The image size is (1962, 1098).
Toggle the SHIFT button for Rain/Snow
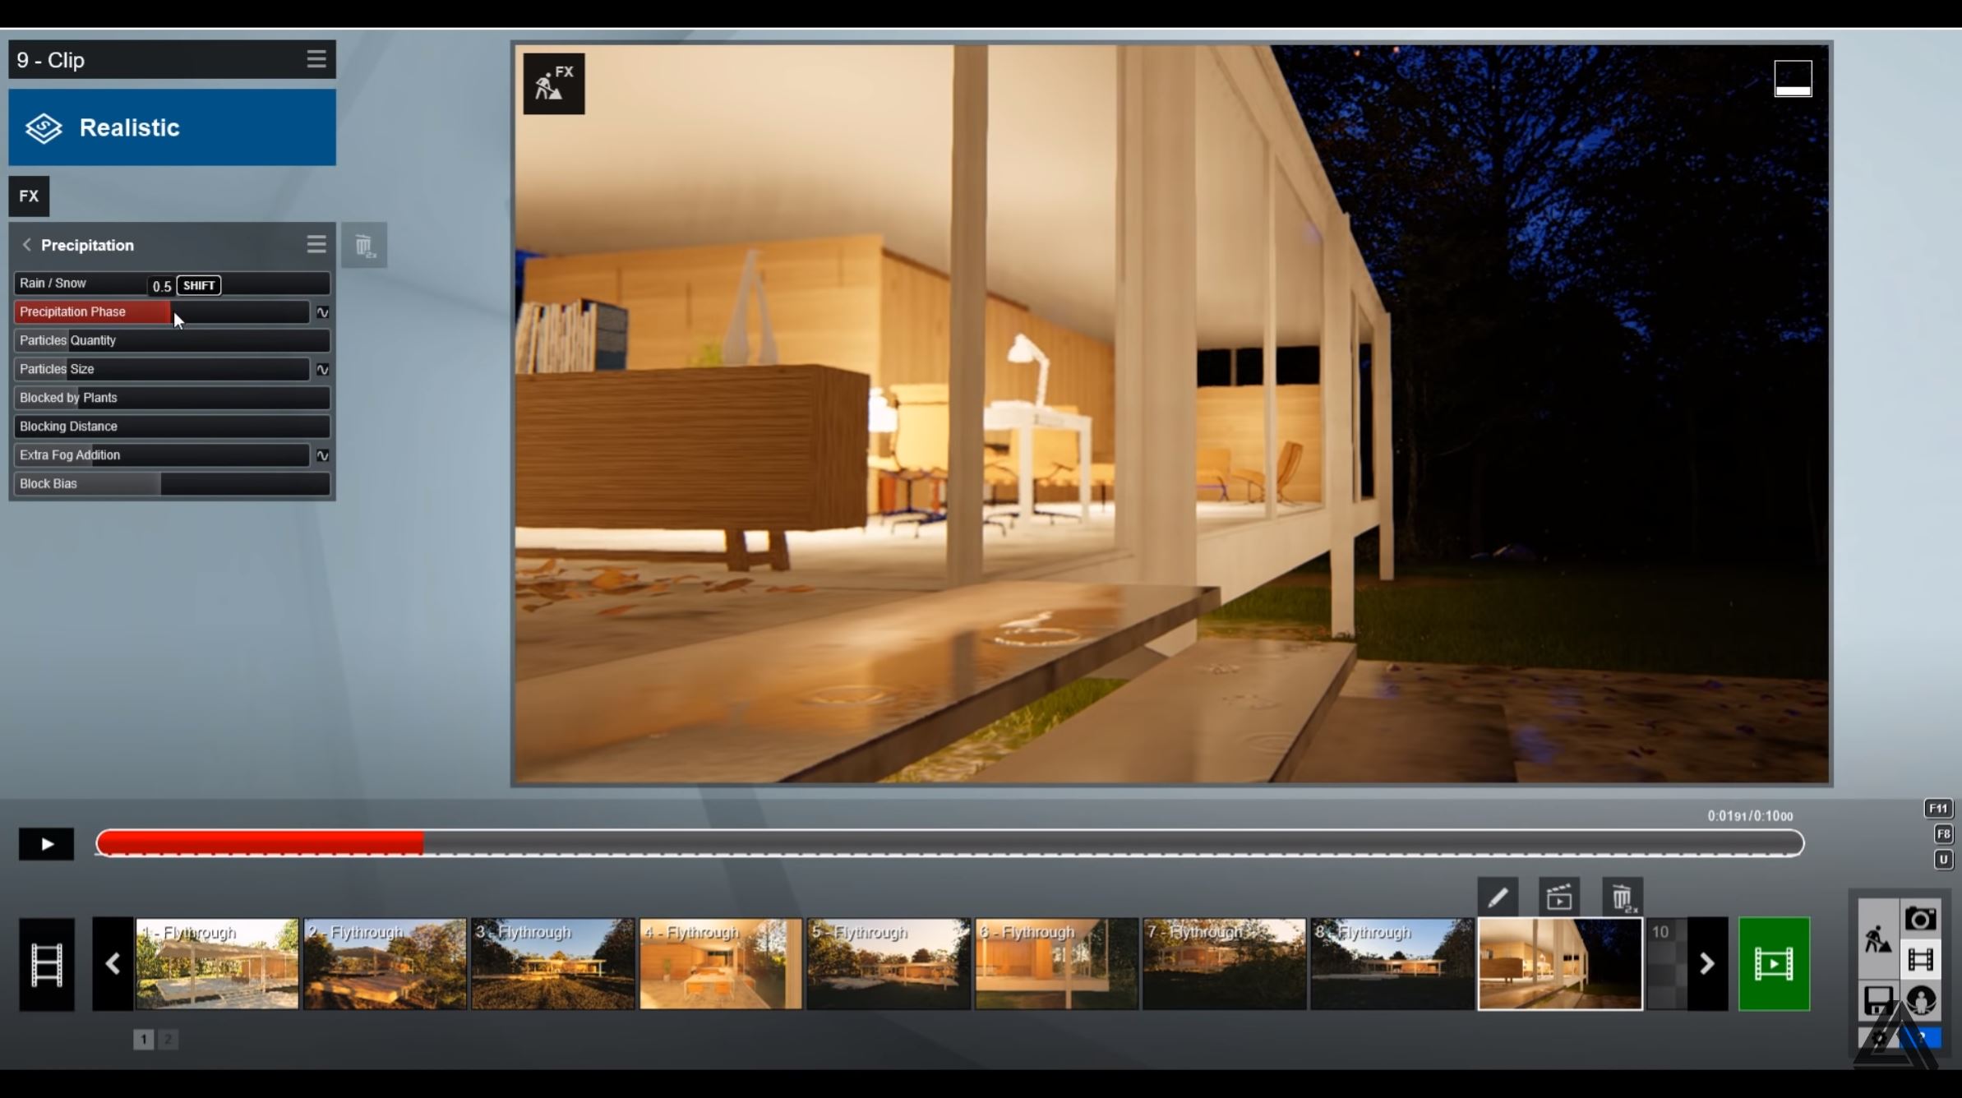[196, 284]
